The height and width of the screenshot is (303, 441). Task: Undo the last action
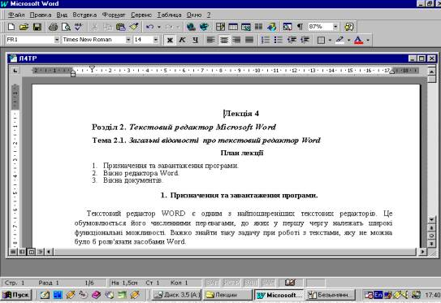tap(149, 27)
